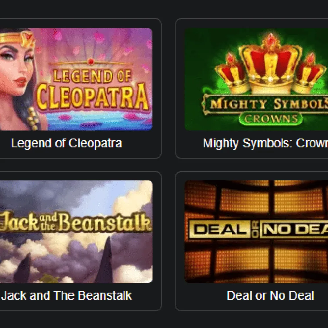Click the Deal or No Deal title text

coord(270,296)
